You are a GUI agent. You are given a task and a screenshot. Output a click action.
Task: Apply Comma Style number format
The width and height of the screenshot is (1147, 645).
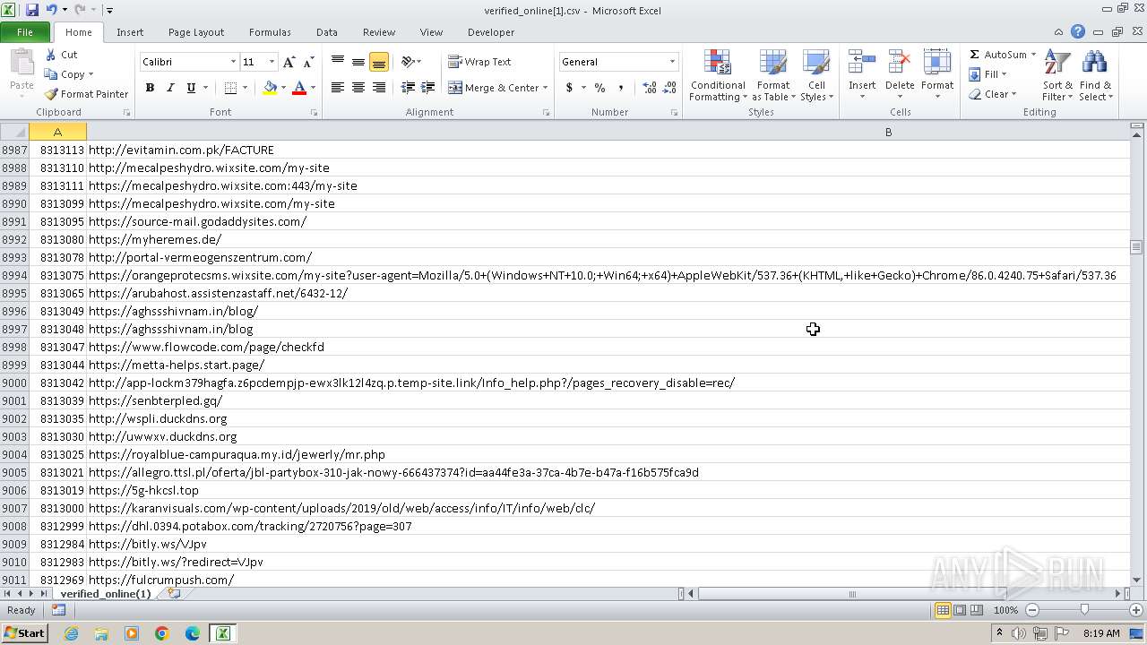(x=620, y=88)
